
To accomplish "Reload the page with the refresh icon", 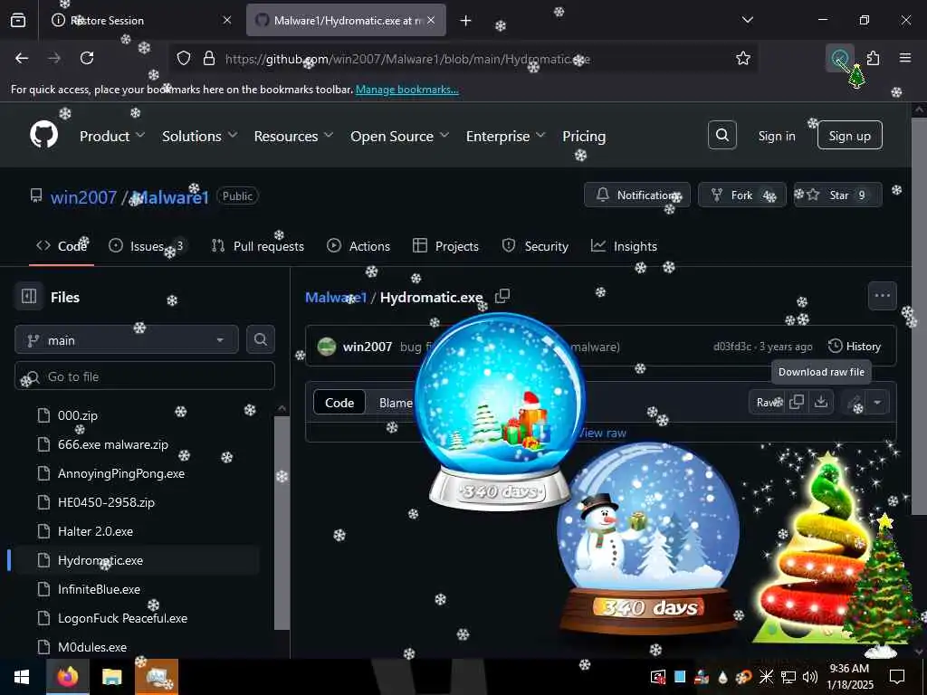I will tap(87, 58).
